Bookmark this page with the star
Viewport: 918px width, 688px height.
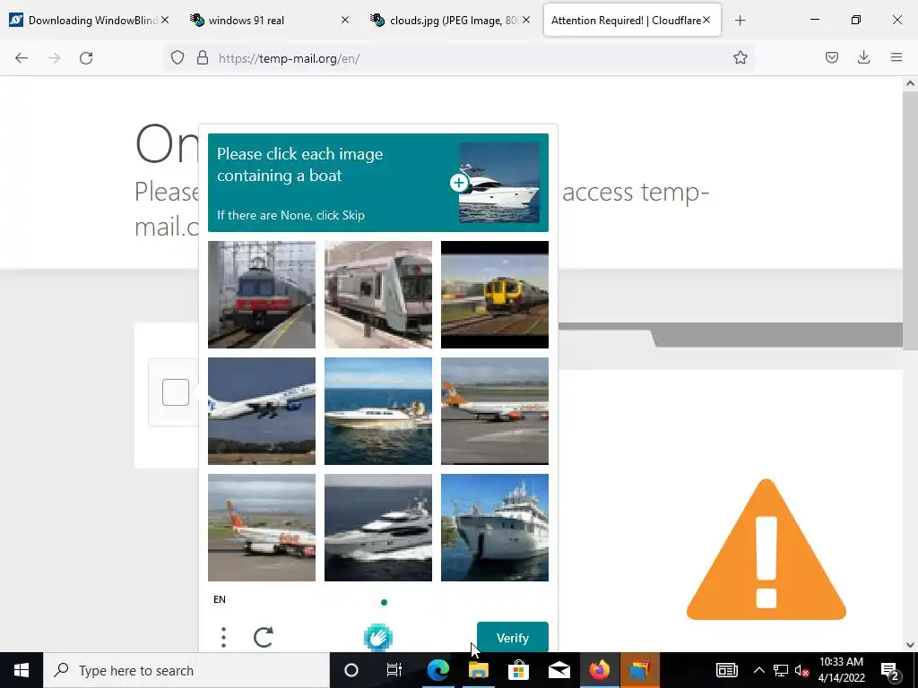coord(740,57)
